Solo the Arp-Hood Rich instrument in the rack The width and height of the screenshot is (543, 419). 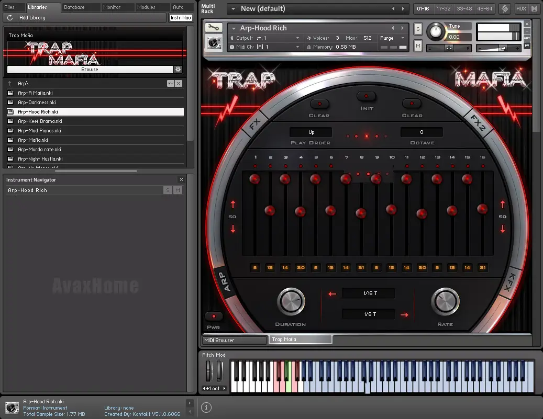point(418,29)
